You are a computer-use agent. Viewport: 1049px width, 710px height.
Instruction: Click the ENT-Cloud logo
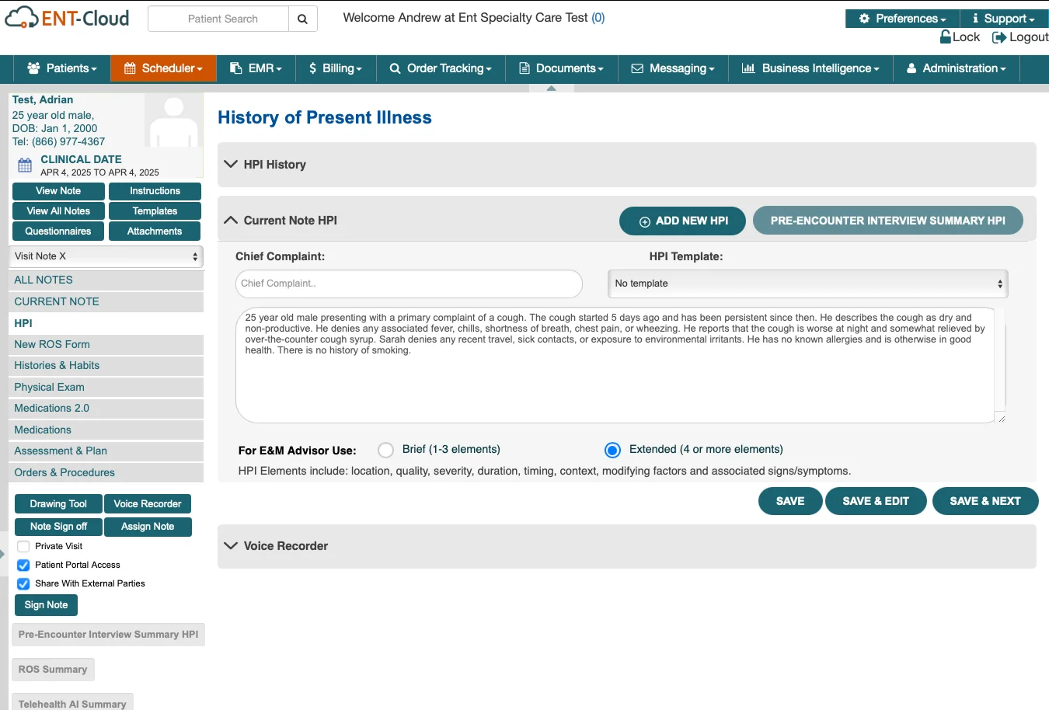point(66,17)
